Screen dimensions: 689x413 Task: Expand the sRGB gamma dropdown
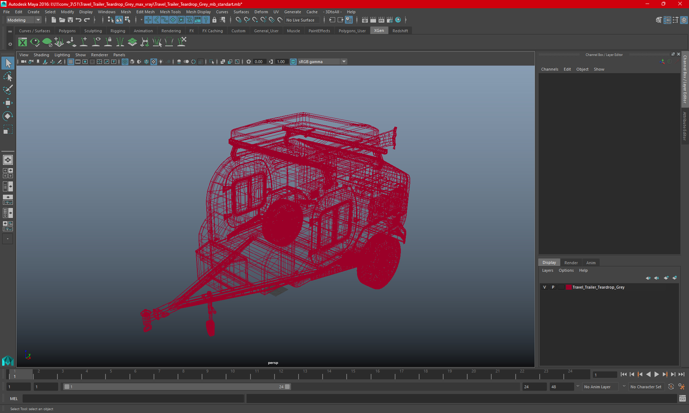[344, 62]
